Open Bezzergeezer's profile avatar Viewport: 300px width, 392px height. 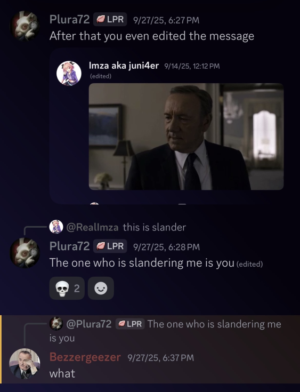click(25, 364)
